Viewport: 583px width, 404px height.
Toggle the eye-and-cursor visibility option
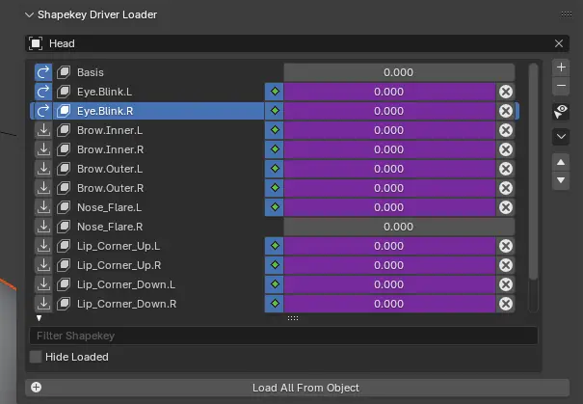561,112
